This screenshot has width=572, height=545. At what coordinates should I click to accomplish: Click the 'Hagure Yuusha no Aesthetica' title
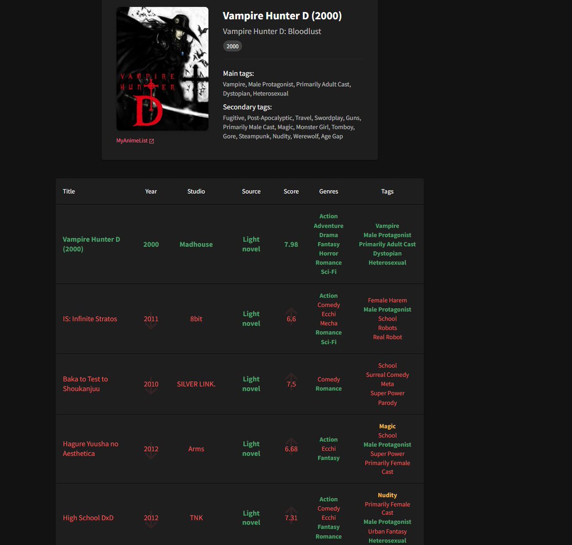pos(91,448)
